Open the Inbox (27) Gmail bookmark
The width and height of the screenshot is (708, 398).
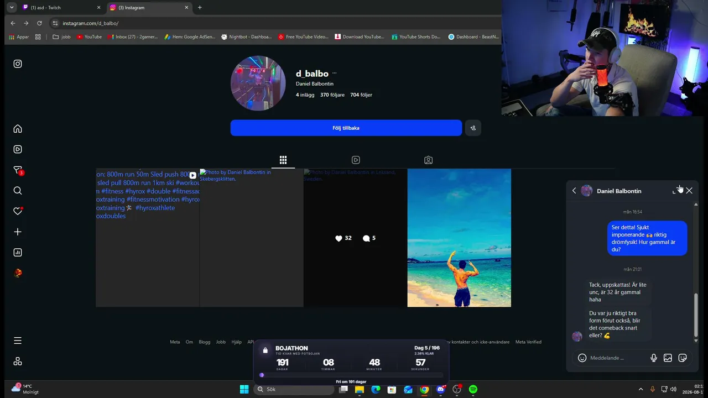(132, 37)
